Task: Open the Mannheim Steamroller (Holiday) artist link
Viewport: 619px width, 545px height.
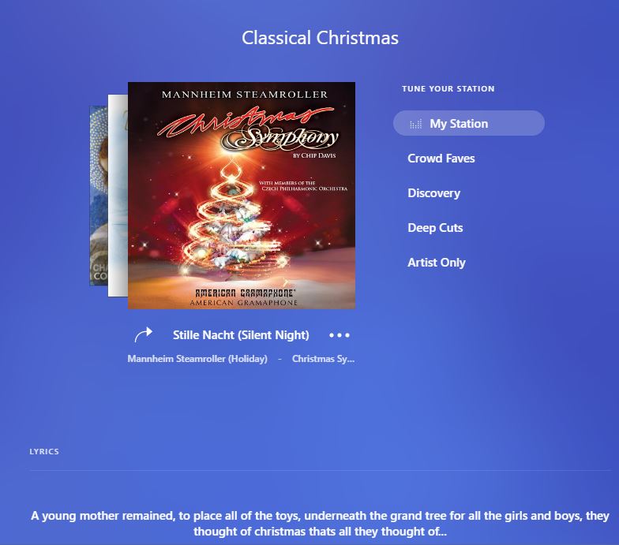Action: [197, 359]
